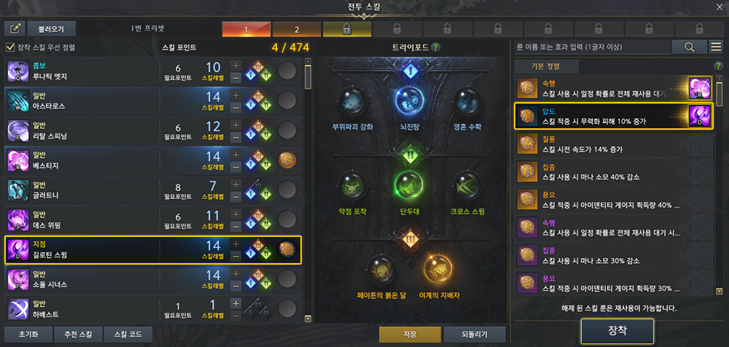Select the 약점 포착 tripod icon
729x347 pixels.
(x=353, y=186)
